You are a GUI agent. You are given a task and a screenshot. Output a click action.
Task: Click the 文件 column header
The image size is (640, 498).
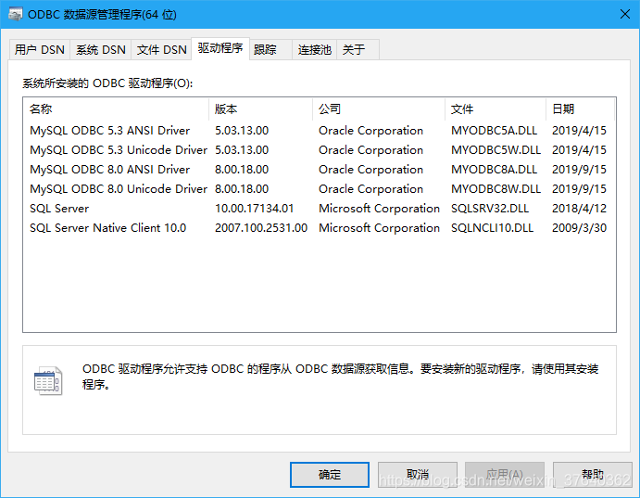(x=496, y=109)
